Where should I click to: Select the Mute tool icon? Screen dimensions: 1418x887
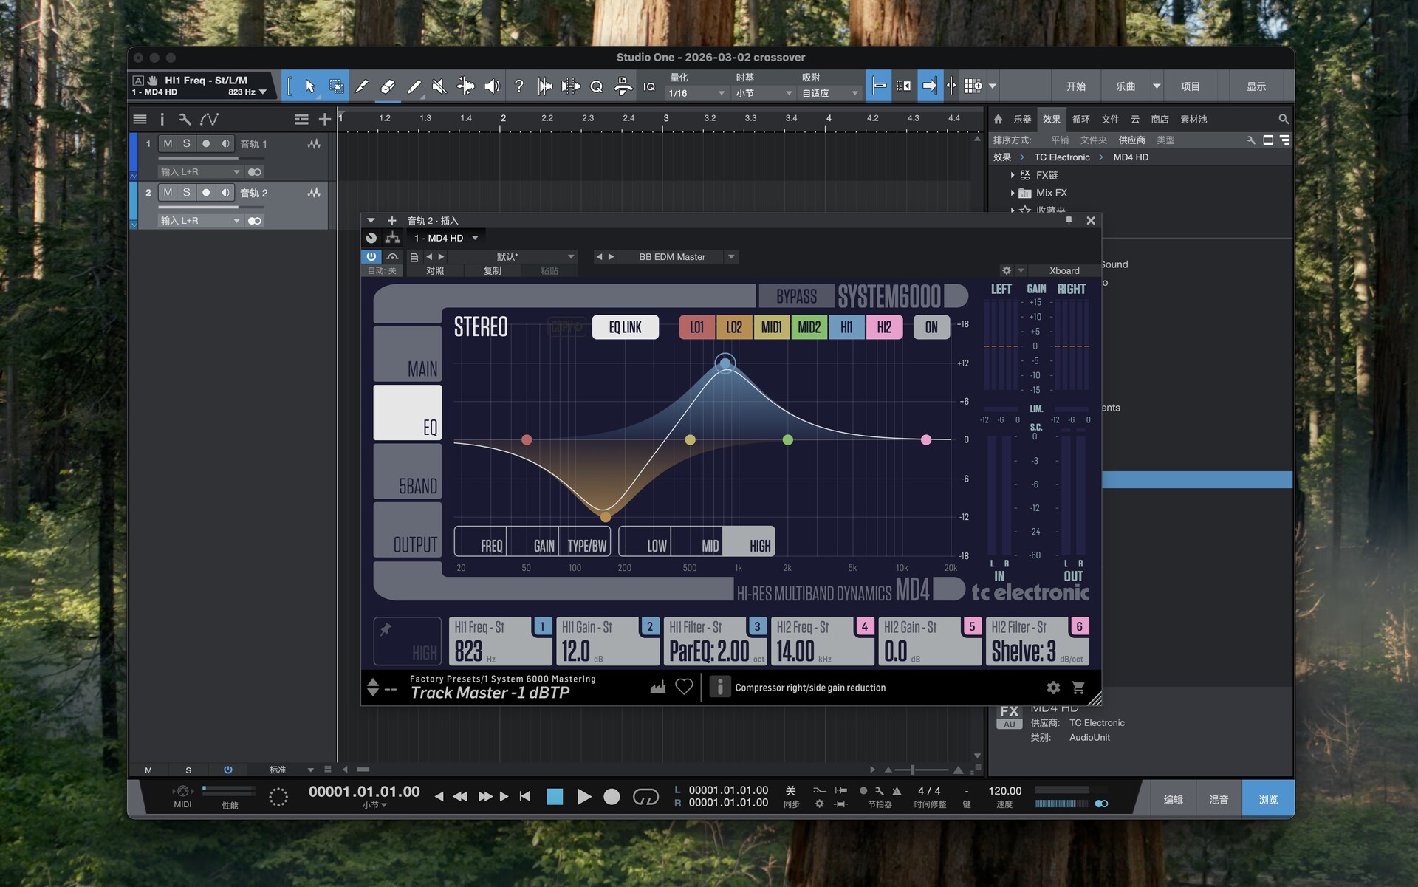[439, 86]
